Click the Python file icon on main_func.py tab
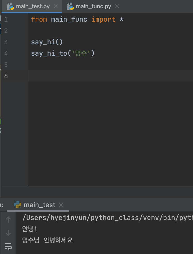193x254 pixels. click(70, 6)
